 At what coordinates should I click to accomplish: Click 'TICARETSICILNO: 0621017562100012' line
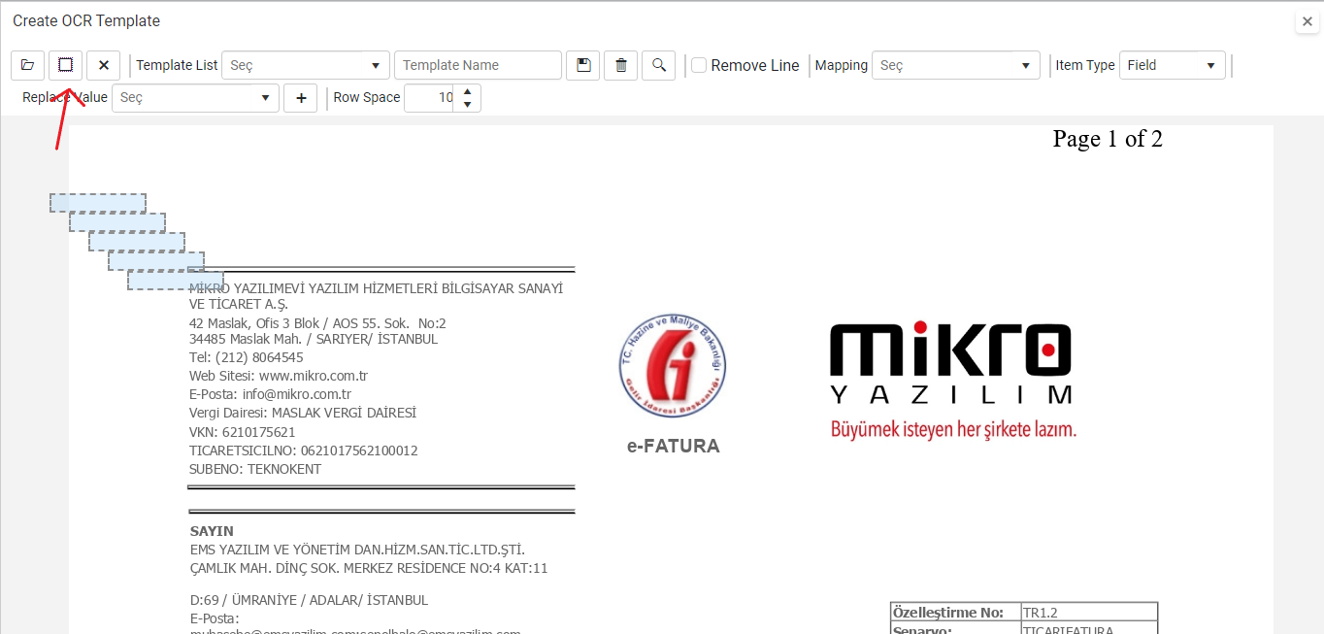(304, 450)
